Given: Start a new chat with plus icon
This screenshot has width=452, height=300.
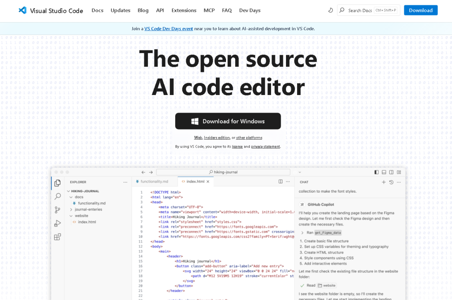Looking at the screenshot, I should (x=384, y=182).
